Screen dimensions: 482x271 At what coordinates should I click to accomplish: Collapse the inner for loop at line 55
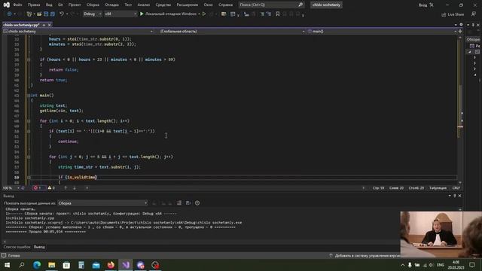coord(29,157)
